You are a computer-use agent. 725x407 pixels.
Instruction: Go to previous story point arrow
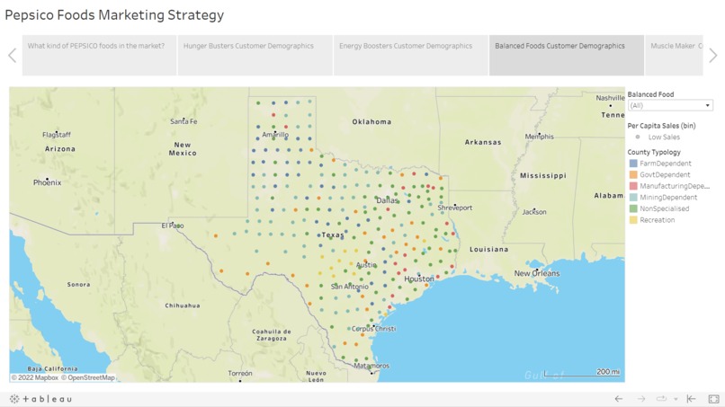click(12, 56)
